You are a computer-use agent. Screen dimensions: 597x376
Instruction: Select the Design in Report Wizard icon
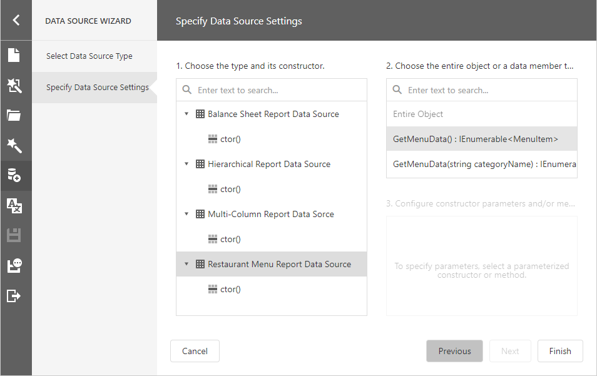pos(14,146)
